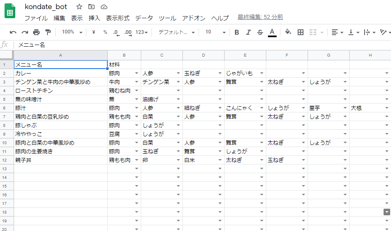
Task: Open dropdown arrow for 卵 cell
Action: pyautogui.click(x=178, y=160)
